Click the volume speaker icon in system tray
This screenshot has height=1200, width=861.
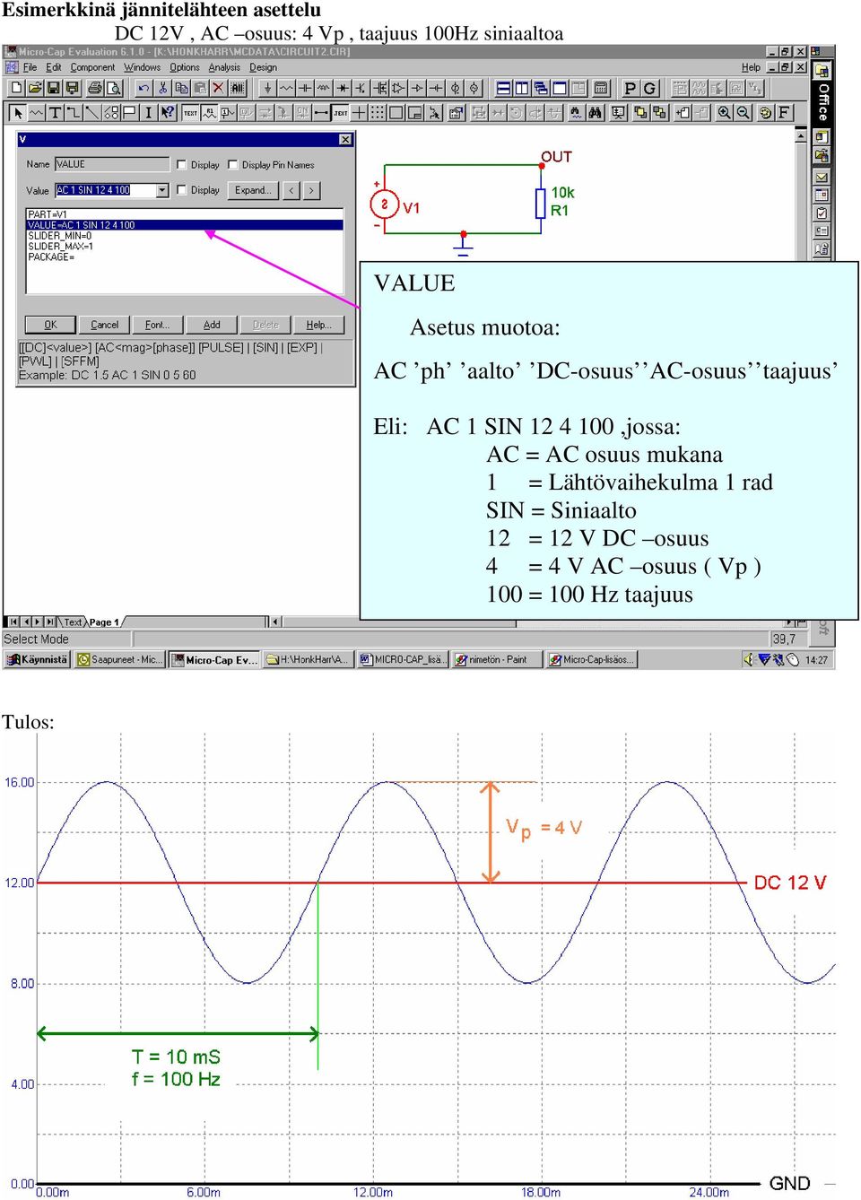[x=747, y=659]
